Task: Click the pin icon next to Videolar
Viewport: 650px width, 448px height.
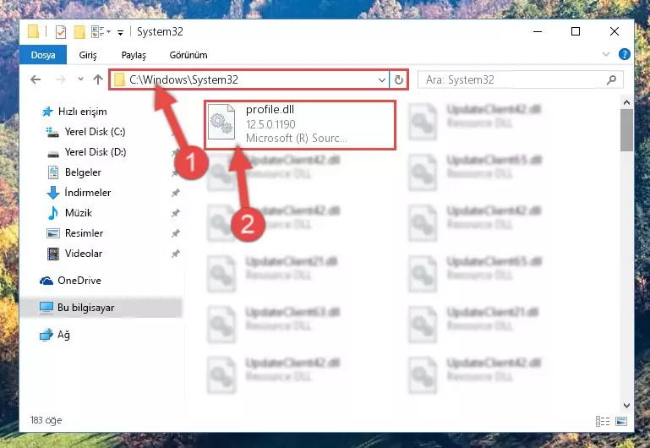Action: 176,254
